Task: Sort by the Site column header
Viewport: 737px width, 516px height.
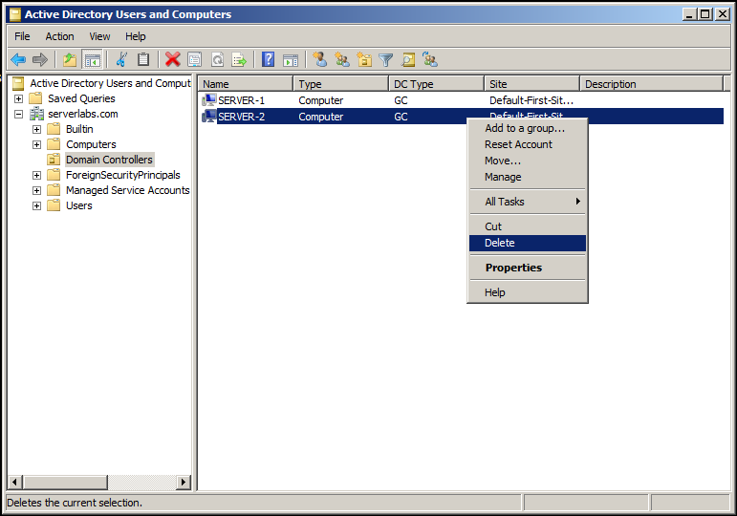Action: click(532, 84)
